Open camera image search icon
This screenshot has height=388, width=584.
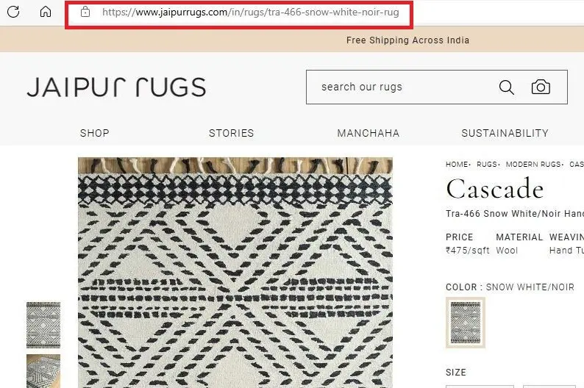coord(541,87)
